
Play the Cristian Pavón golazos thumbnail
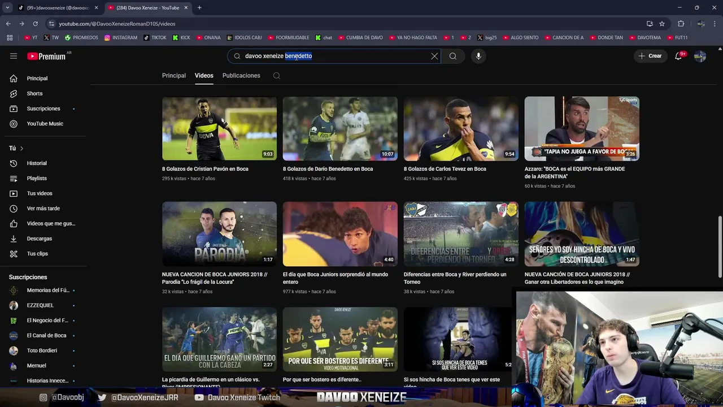(x=219, y=128)
